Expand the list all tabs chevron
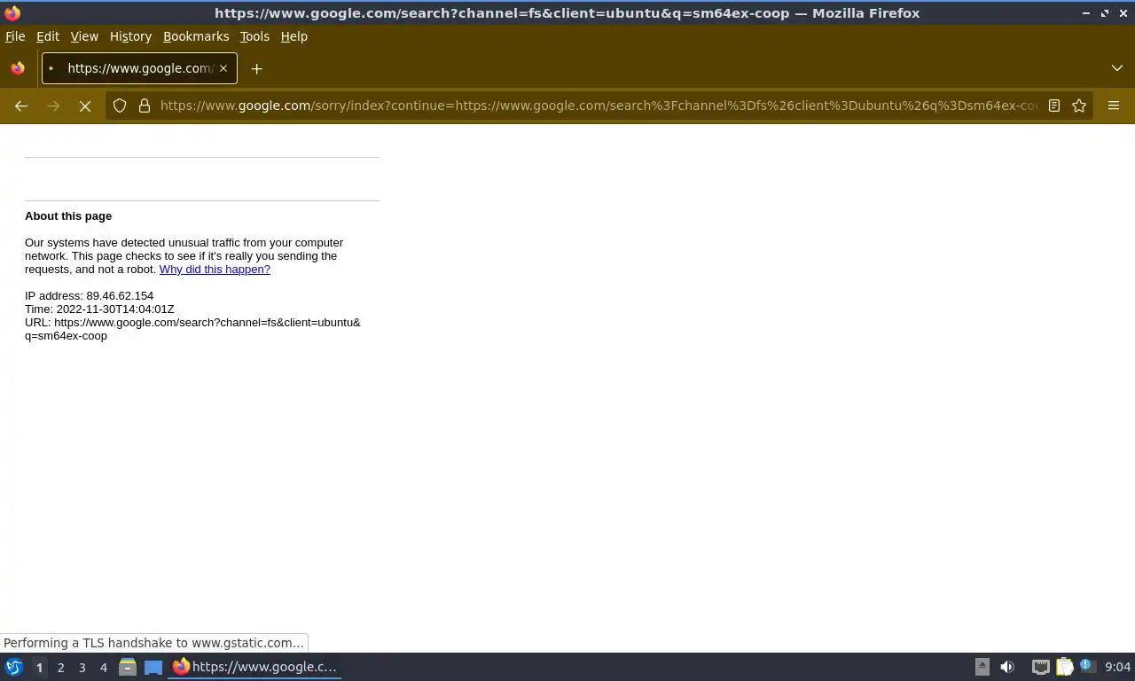Screen dimensions: 1135x681 pos(1116,68)
